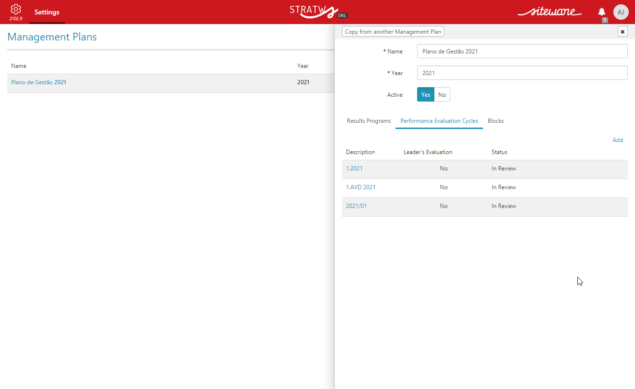Open the 1.AVD 2021 evaluation cycle
The image size is (635, 389).
click(x=361, y=187)
